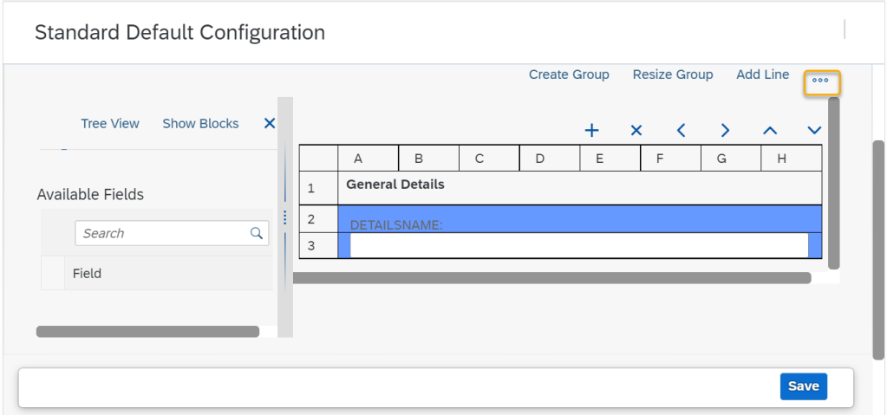The image size is (887, 415).
Task: Click the right arrow move icon
Action: click(x=725, y=131)
